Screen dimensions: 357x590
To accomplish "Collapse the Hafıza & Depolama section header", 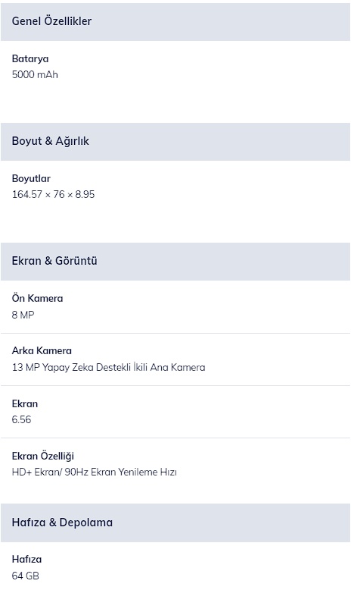I will pos(175,523).
